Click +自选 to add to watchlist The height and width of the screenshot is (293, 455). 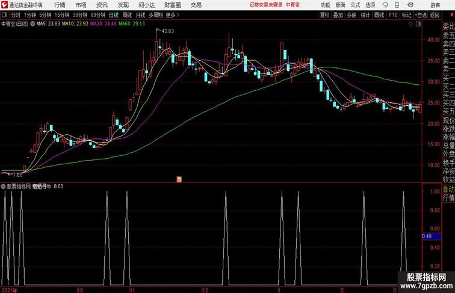[421, 15]
